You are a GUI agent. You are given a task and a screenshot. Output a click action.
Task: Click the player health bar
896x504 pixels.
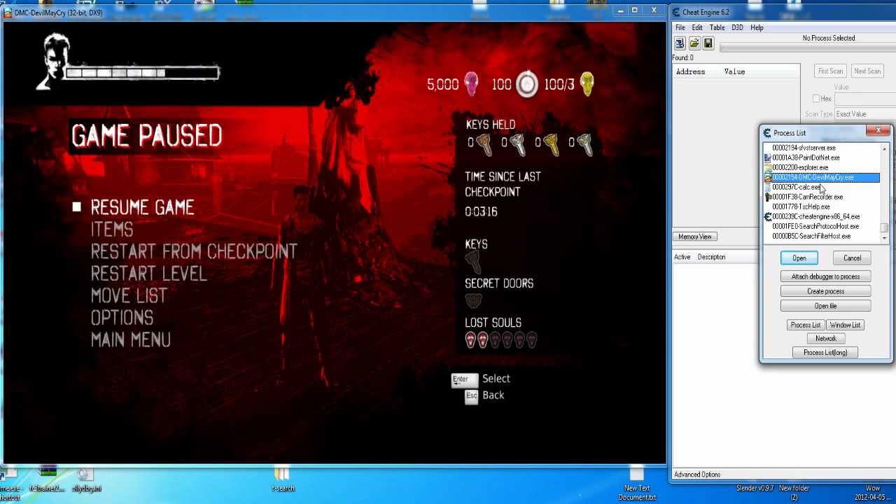142,73
